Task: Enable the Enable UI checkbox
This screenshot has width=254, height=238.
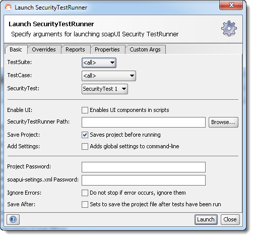Action: (85, 110)
